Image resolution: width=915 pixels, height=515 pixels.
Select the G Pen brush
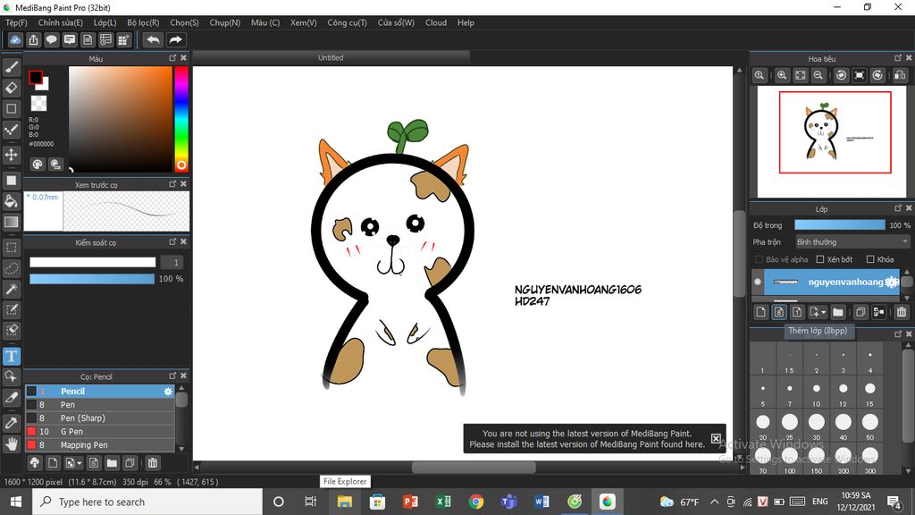click(x=100, y=432)
